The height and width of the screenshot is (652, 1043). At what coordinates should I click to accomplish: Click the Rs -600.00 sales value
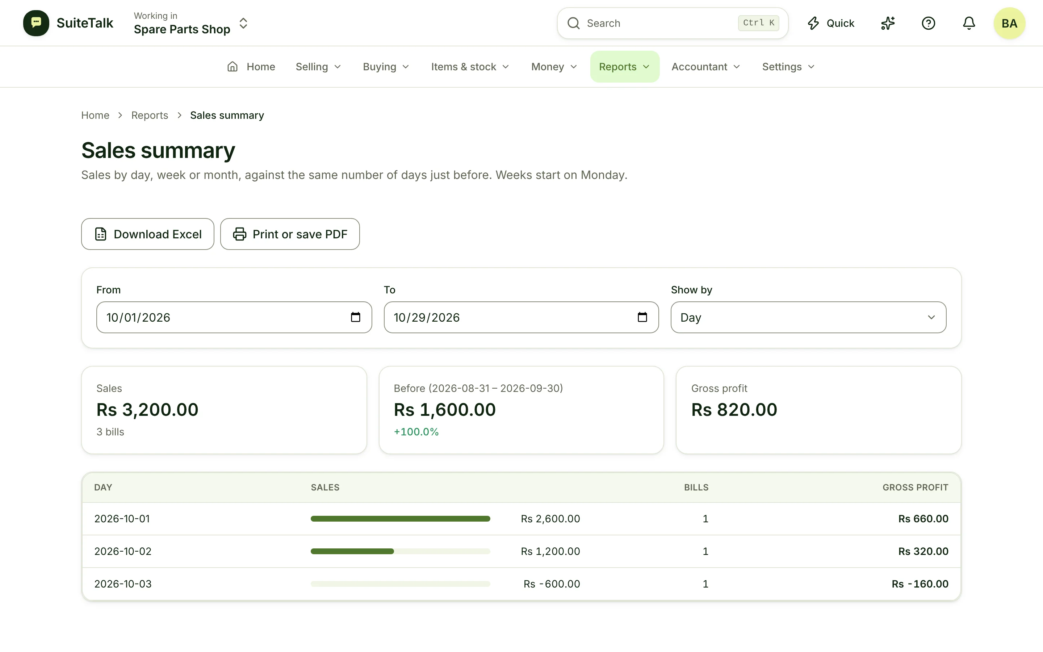552,584
